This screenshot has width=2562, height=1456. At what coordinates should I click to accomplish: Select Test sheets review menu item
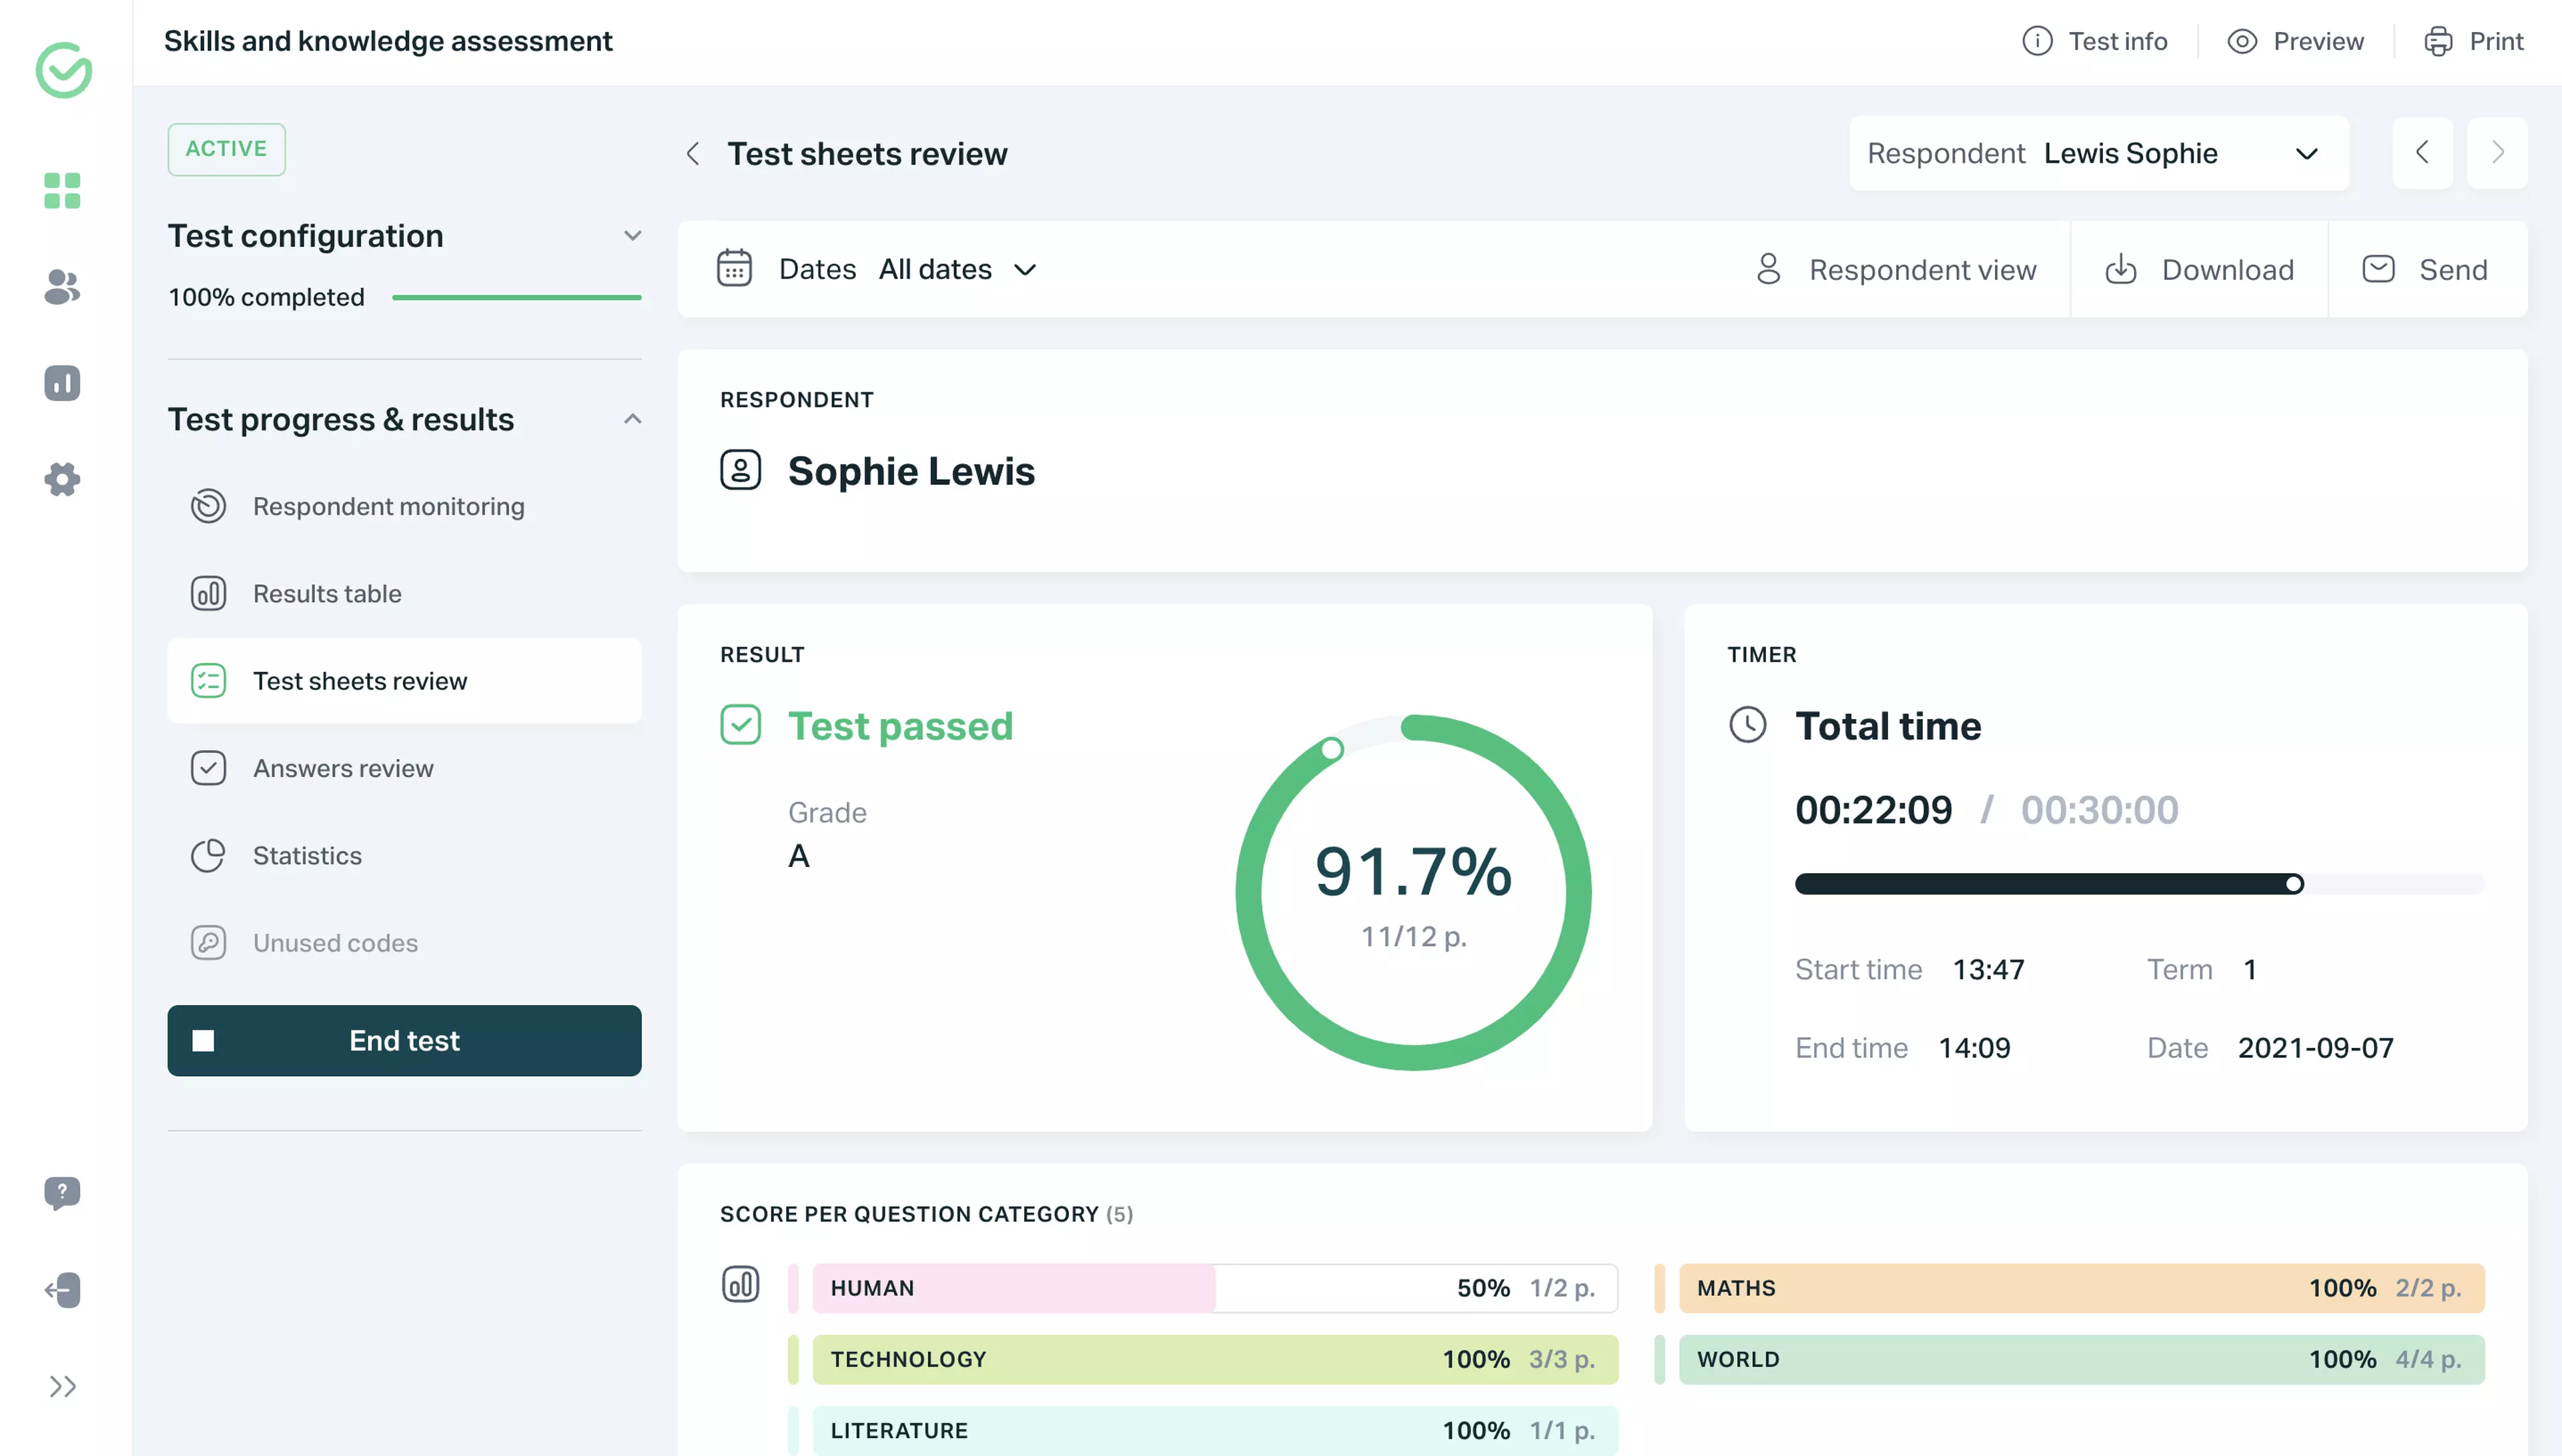click(404, 681)
